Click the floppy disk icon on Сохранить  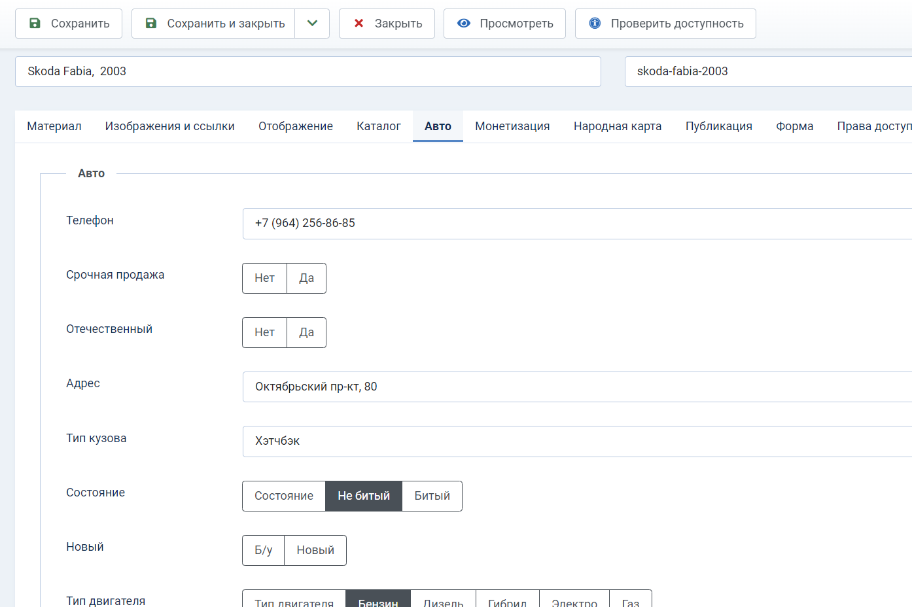pos(35,24)
